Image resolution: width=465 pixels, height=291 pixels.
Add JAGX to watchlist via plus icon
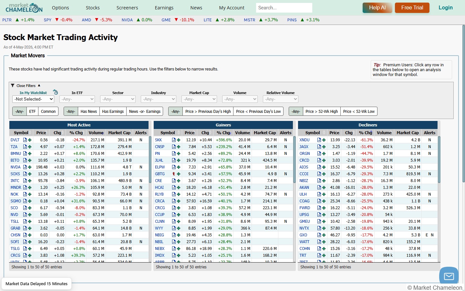324,147
